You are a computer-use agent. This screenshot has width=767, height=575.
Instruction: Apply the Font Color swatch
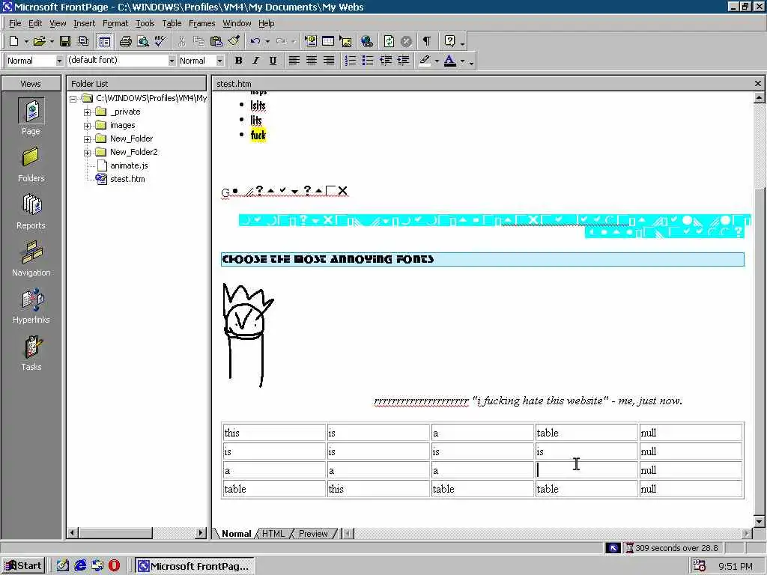450,61
